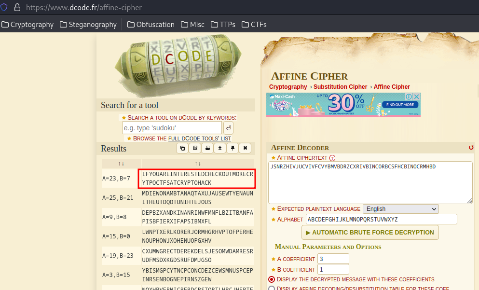The width and height of the screenshot is (479, 290).
Task: Click into the Affine Ciphertext text area
Action: pos(370,182)
